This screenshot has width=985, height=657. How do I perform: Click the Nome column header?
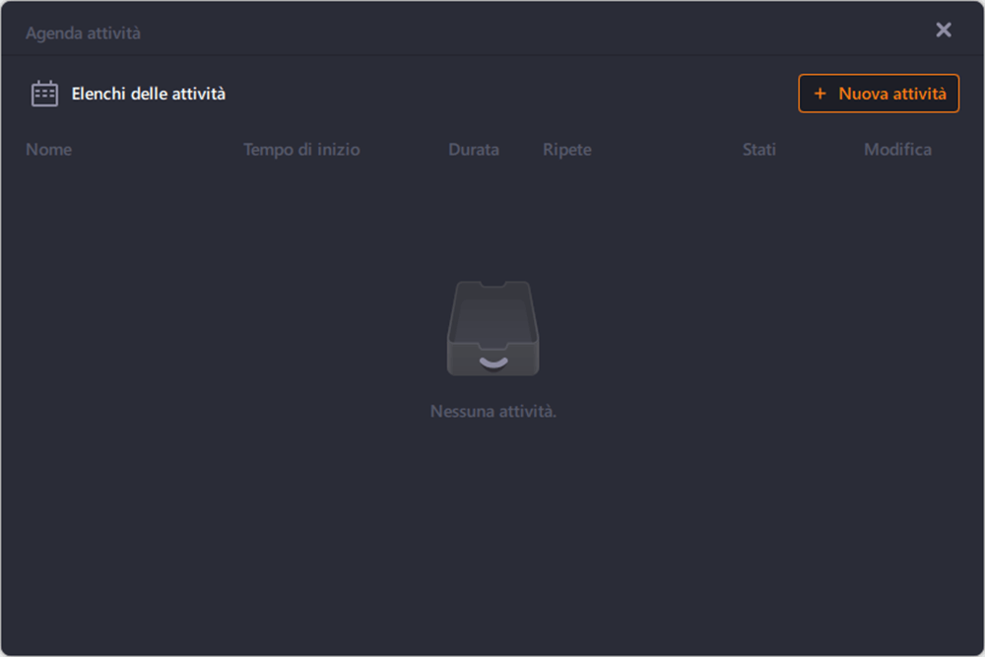49,150
